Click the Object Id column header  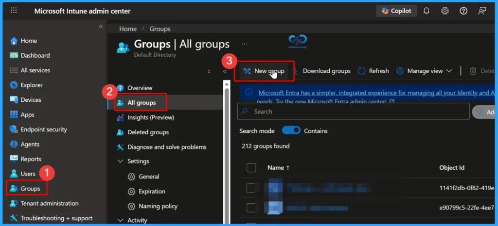click(x=452, y=168)
